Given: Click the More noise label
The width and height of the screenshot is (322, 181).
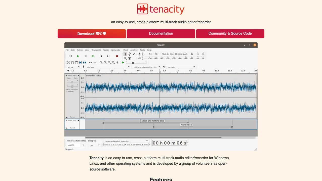Looking at the screenshot, I should [186, 125].
